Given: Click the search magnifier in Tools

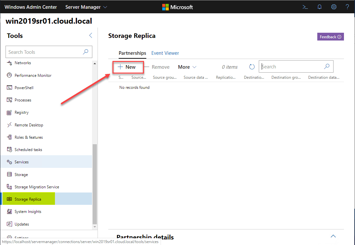Looking at the screenshot, I should click(x=85, y=52).
